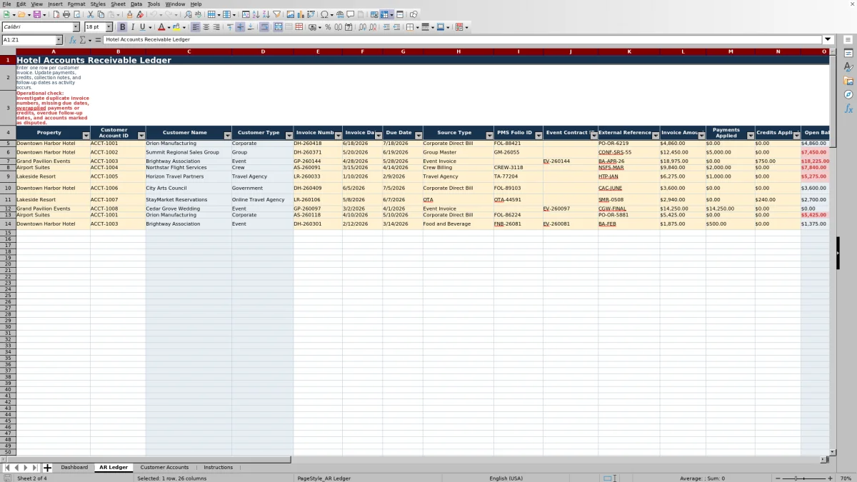The image size is (857, 482).
Task: Toggle Bold formatting
Action: click(x=122, y=27)
